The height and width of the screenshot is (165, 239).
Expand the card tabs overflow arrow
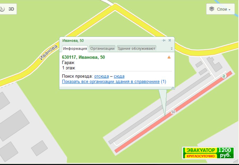click(172, 49)
